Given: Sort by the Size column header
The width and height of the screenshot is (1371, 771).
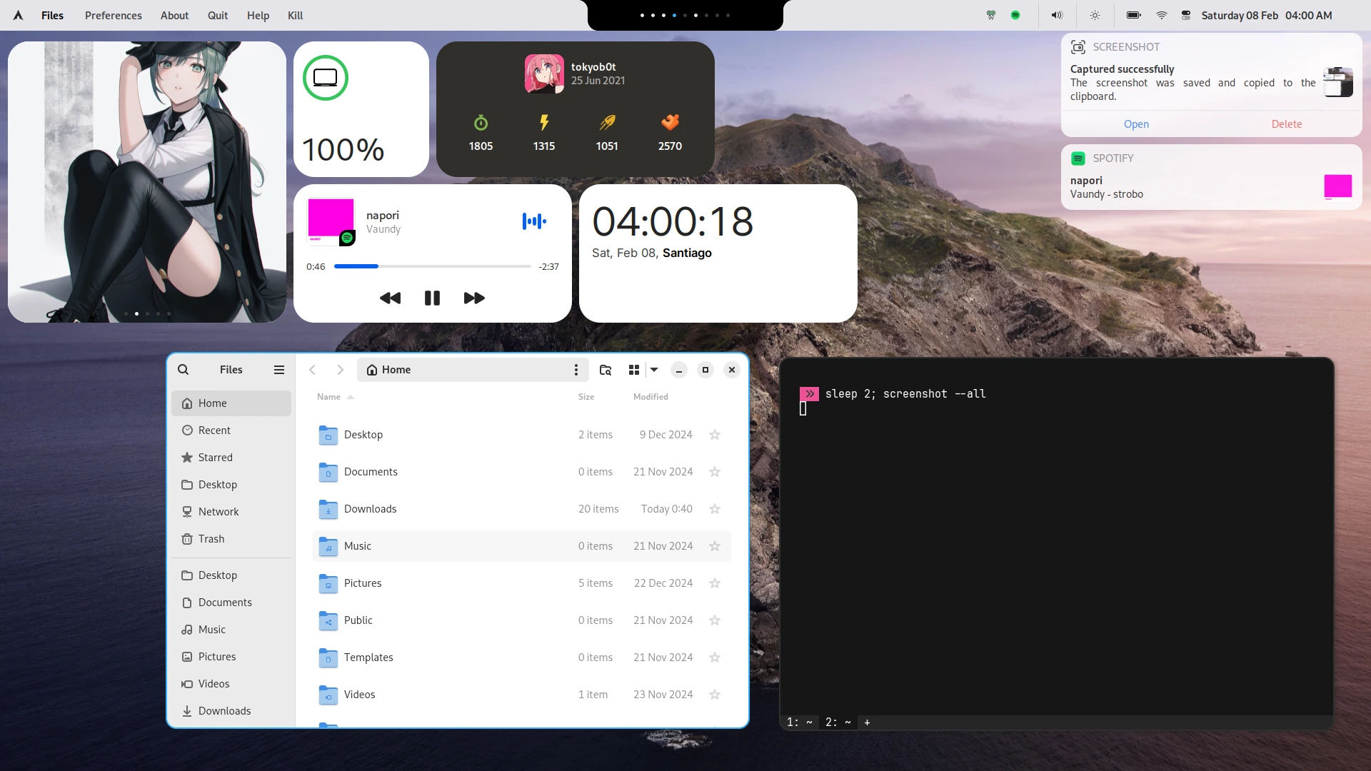Looking at the screenshot, I should click(x=586, y=397).
